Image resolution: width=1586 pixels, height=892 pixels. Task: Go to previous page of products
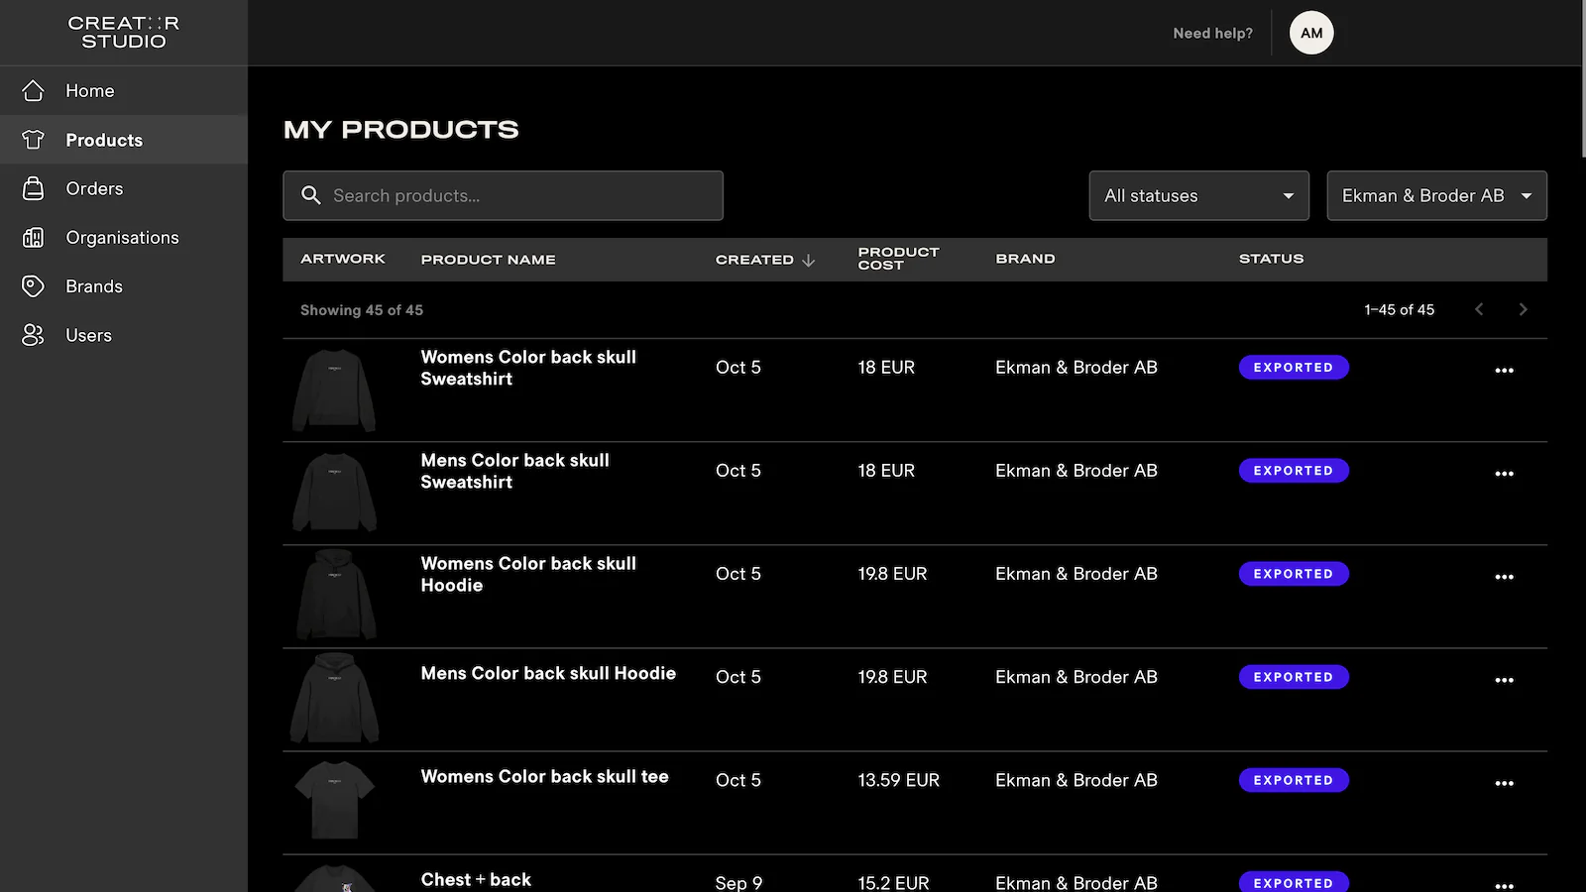pos(1479,309)
